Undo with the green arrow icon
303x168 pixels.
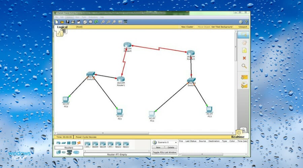(96, 22)
